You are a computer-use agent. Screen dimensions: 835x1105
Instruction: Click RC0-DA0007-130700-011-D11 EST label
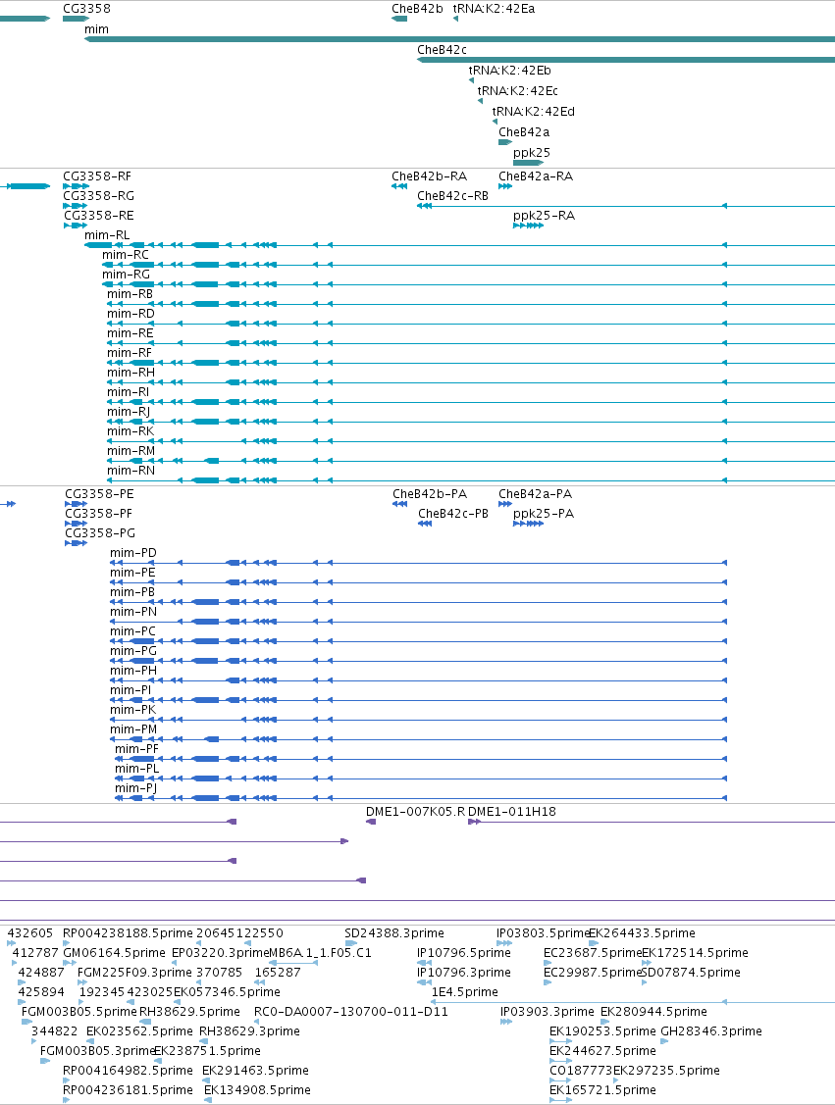tap(351, 1011)
